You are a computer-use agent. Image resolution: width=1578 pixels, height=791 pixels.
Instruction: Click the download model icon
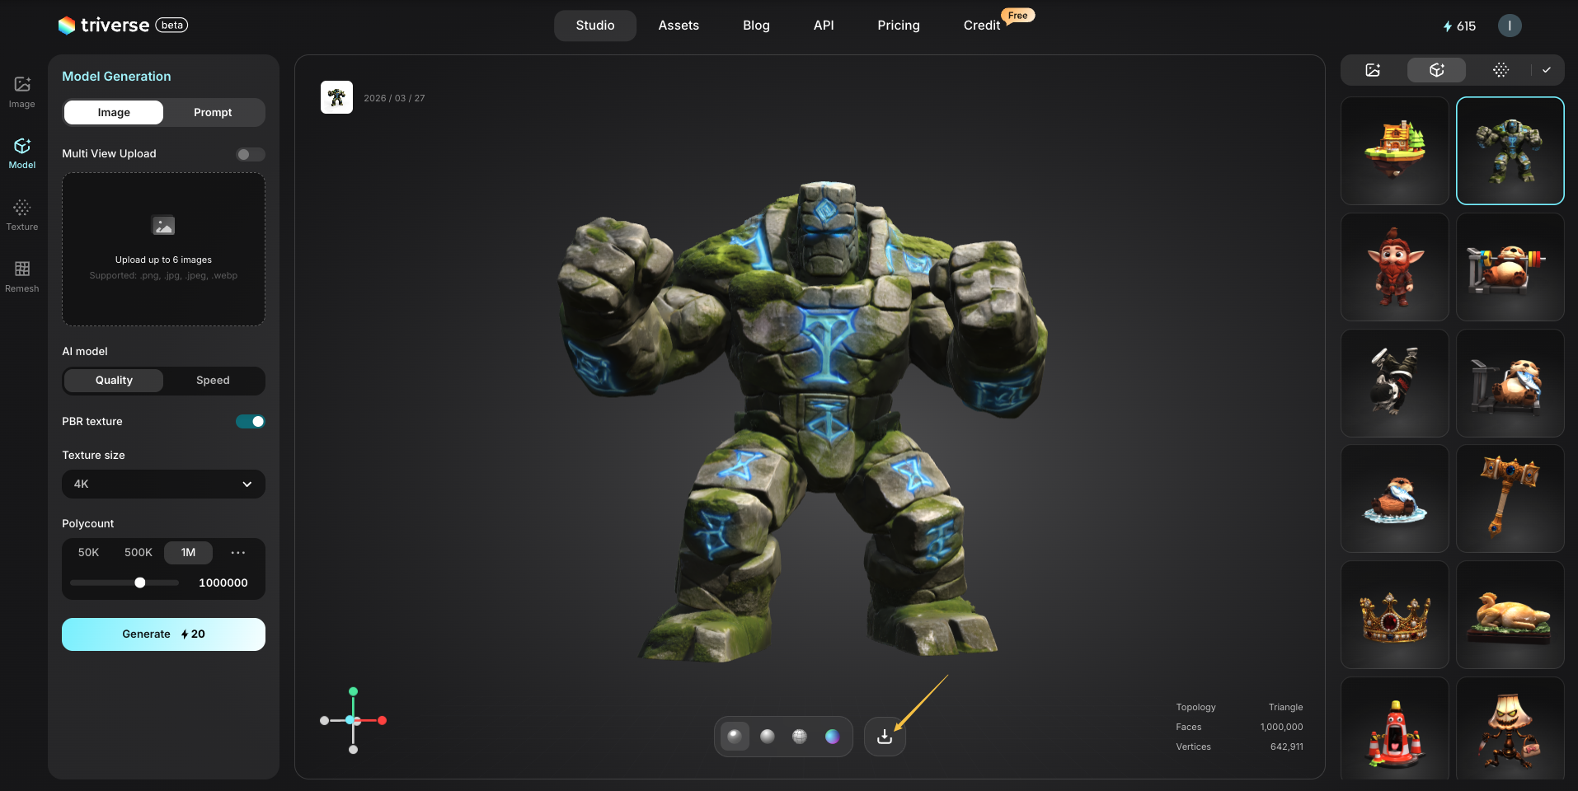pyautogui.click(x=885, y=737)
